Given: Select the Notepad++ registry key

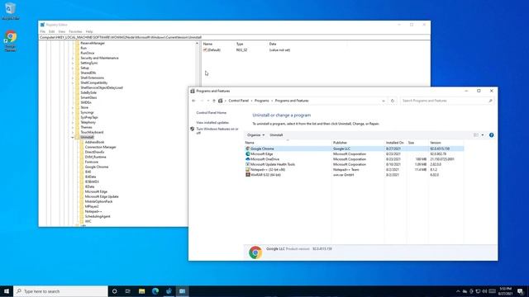Looking at the screenshot, I should click(x=93, y=211).
